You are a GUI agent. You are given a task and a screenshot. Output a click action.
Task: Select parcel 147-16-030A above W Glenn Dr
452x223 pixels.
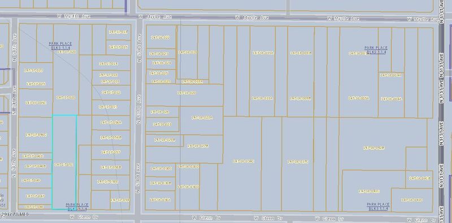coord(160,200)
